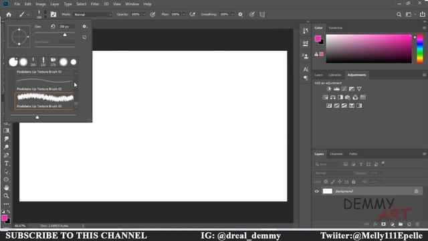Click the Home icon in options bar
The height and width of the screenshot is (241, 428).
(9, 15)
